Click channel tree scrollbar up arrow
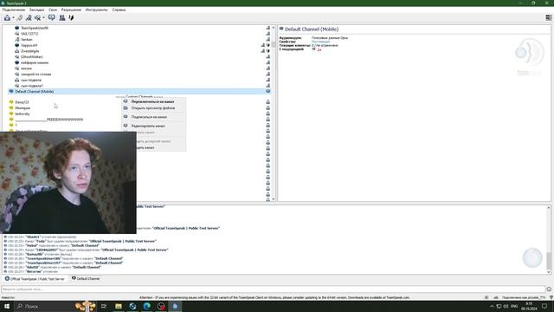 (x=274, y=28)
